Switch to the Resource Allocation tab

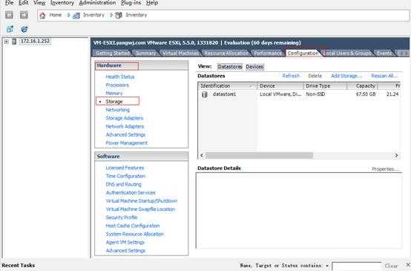(x=226, y=53)
